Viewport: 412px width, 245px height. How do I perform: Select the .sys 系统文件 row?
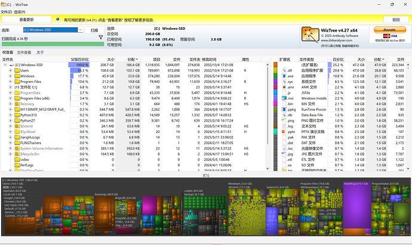point(340,82)
